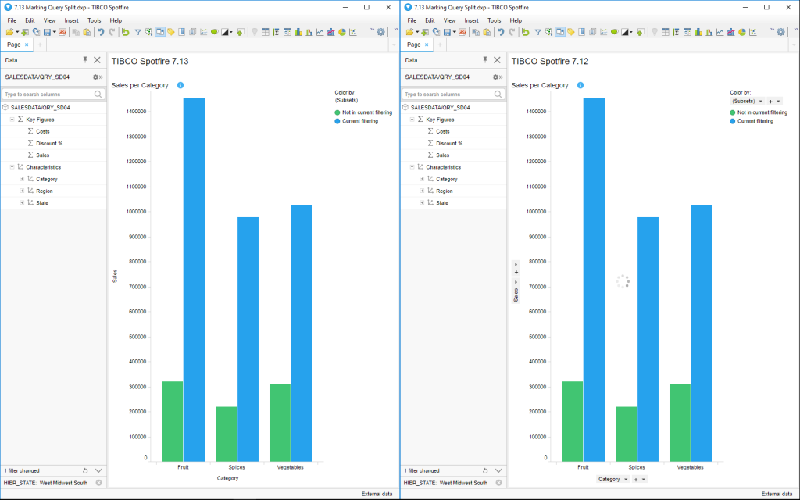Expand the State node in 7.12 Data panel

[x=422, y=202]
